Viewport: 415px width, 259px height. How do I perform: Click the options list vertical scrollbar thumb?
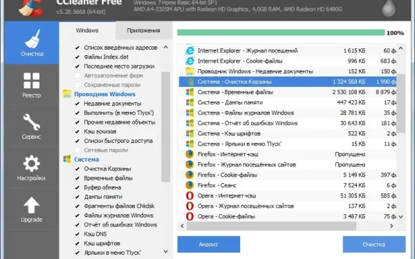[166, 127]
